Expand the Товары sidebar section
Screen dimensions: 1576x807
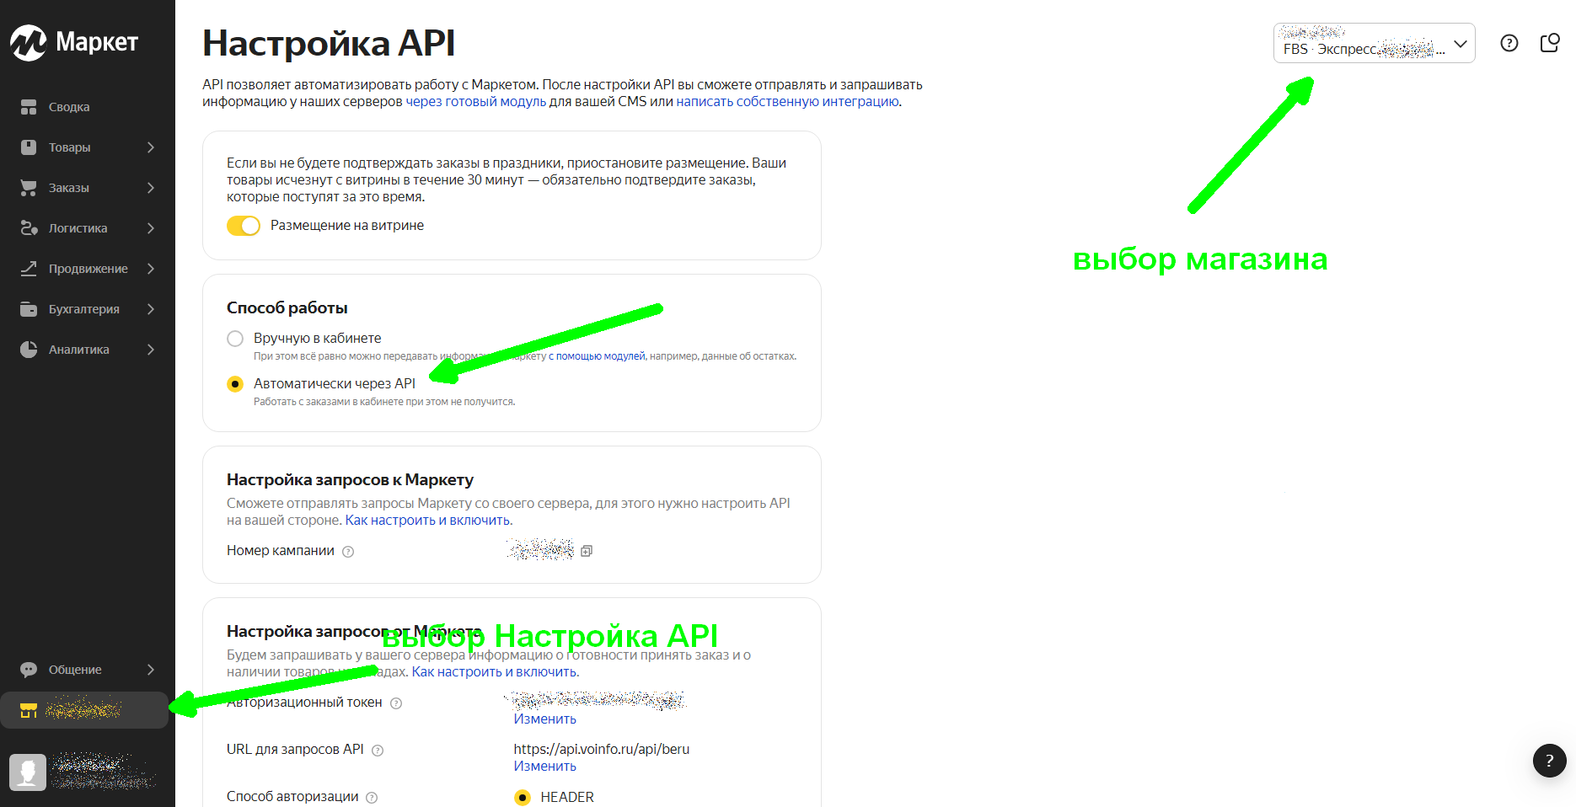88,147
